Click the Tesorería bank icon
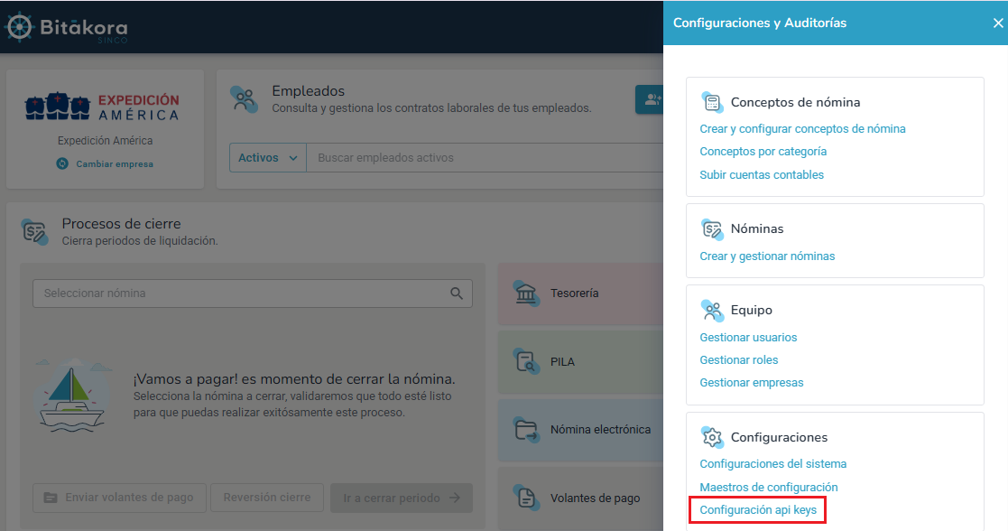The height and width of the screenshot is (531, 1008). point(525,293)
